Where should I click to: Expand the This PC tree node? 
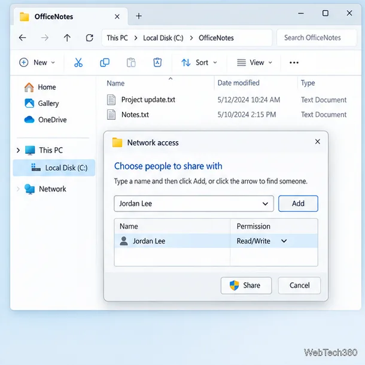[18, 150]
